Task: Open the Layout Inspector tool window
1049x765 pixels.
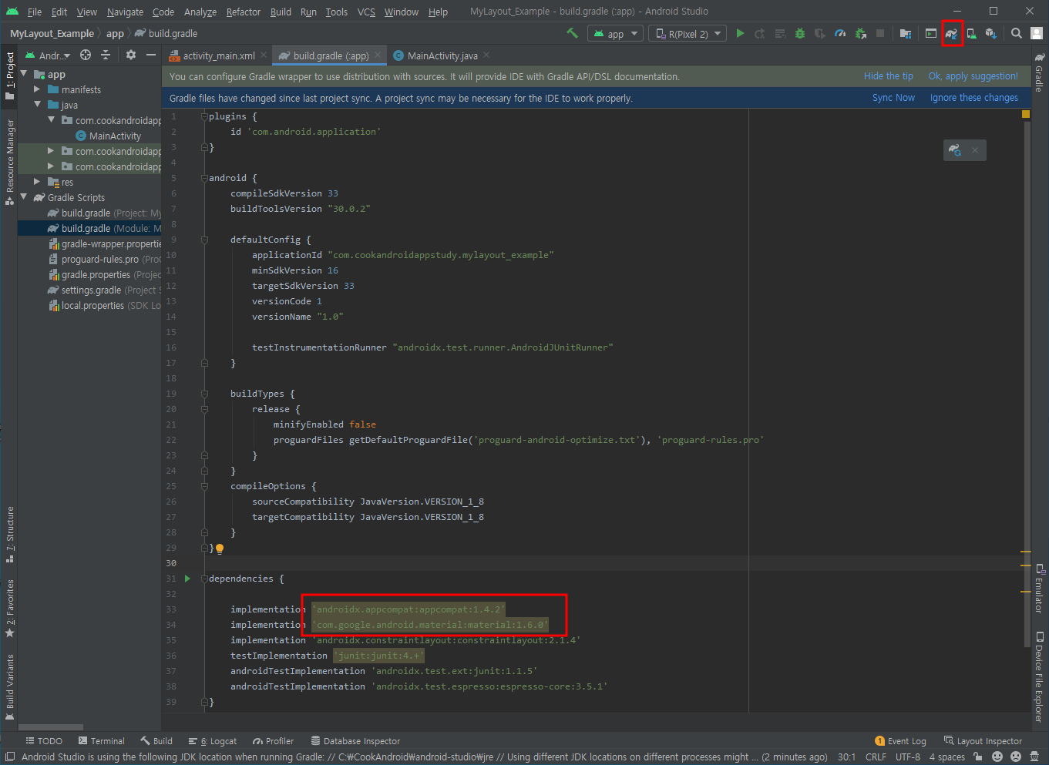Action: [x=983, y=741]
